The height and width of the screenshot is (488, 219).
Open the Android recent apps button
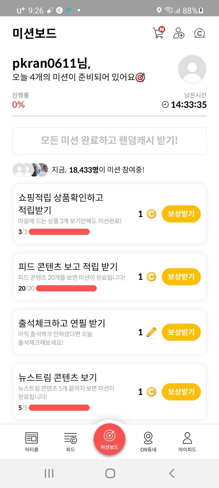coord(49,473)
